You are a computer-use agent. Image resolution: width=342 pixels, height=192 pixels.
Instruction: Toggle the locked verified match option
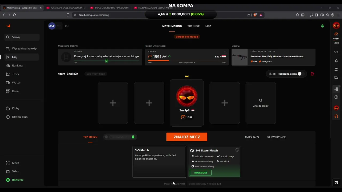(120, 137)
